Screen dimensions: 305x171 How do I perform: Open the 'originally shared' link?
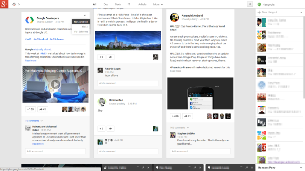tap(43, 50)
